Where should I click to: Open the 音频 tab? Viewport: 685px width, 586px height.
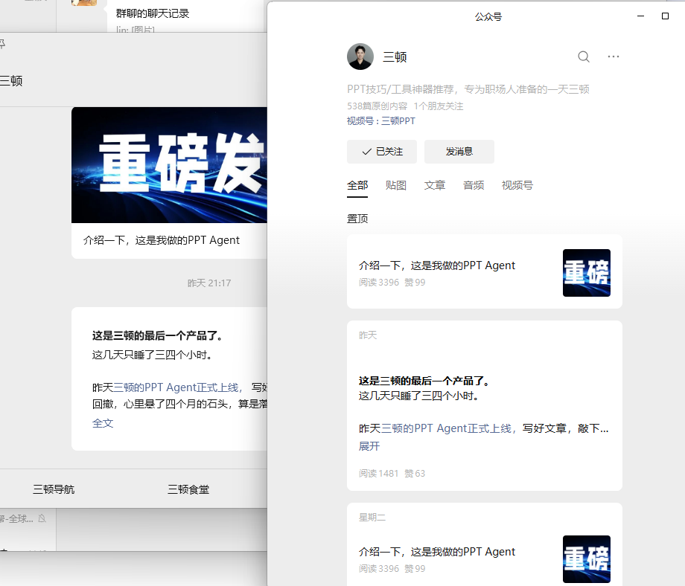[474, 185]
